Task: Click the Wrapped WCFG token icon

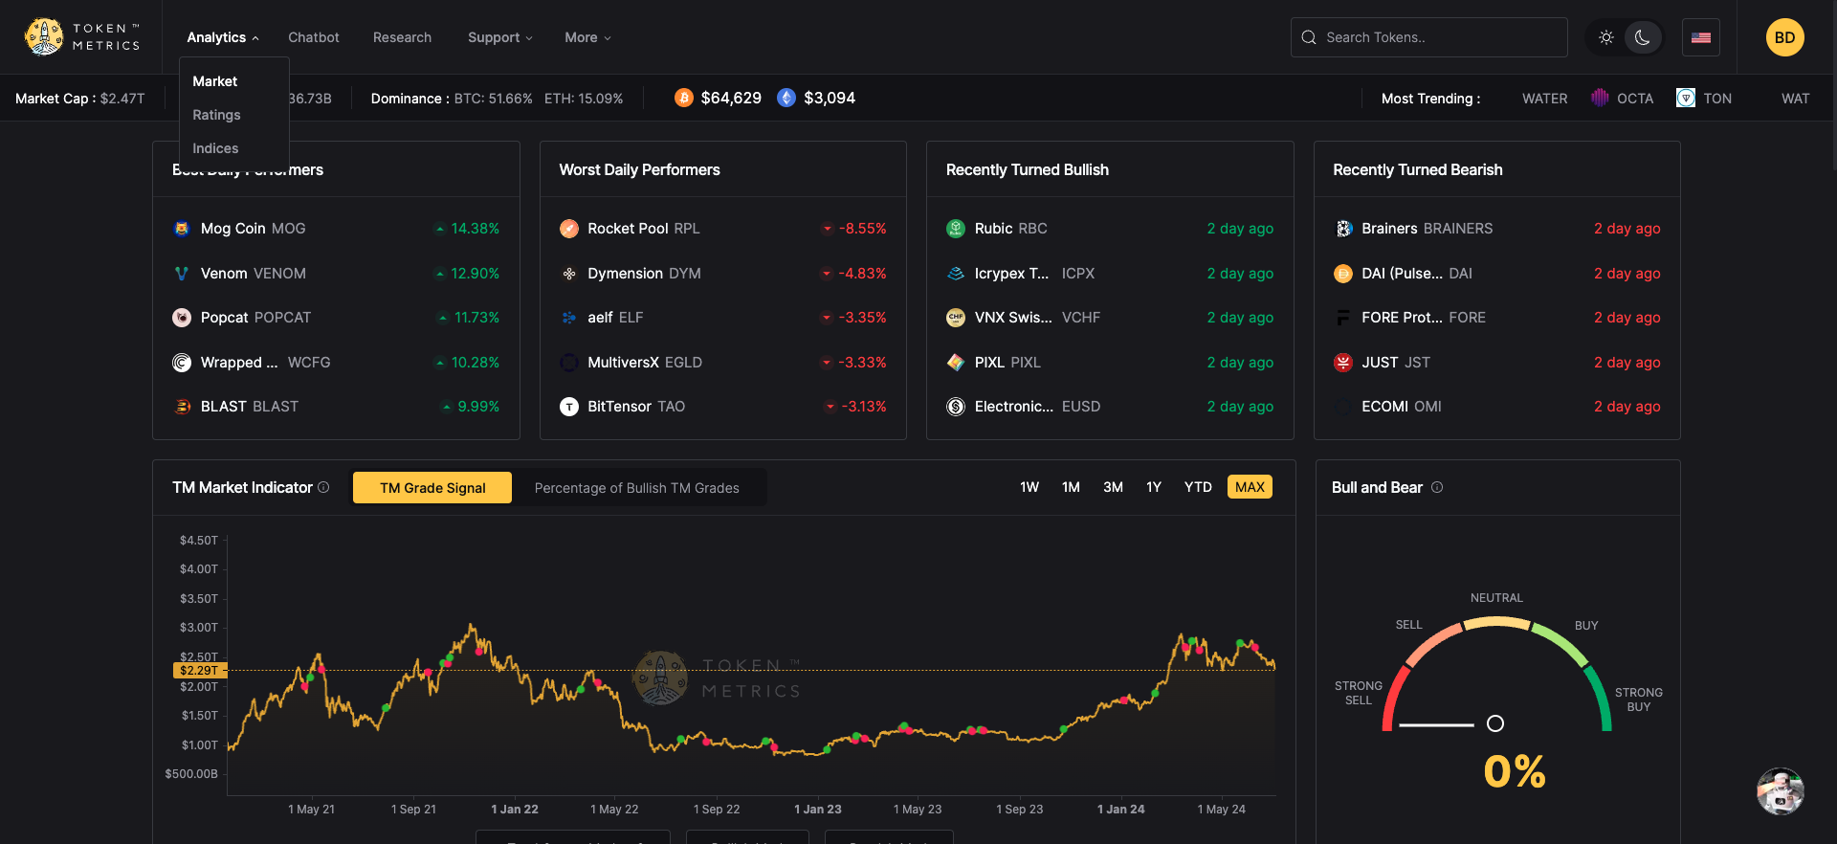Action: [182, 363]
